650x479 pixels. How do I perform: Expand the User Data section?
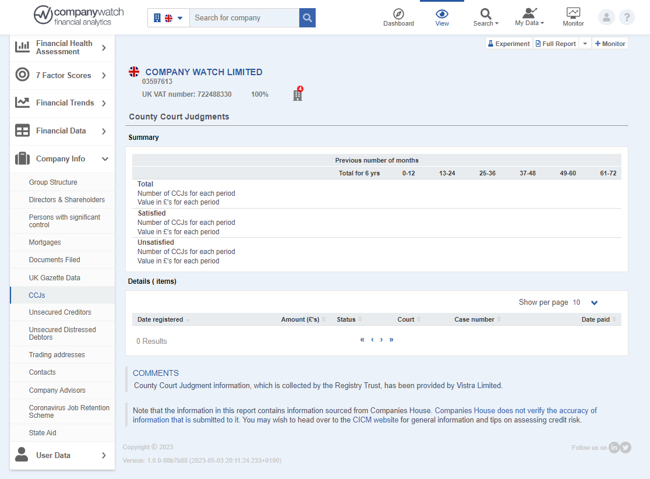point(62,455)
